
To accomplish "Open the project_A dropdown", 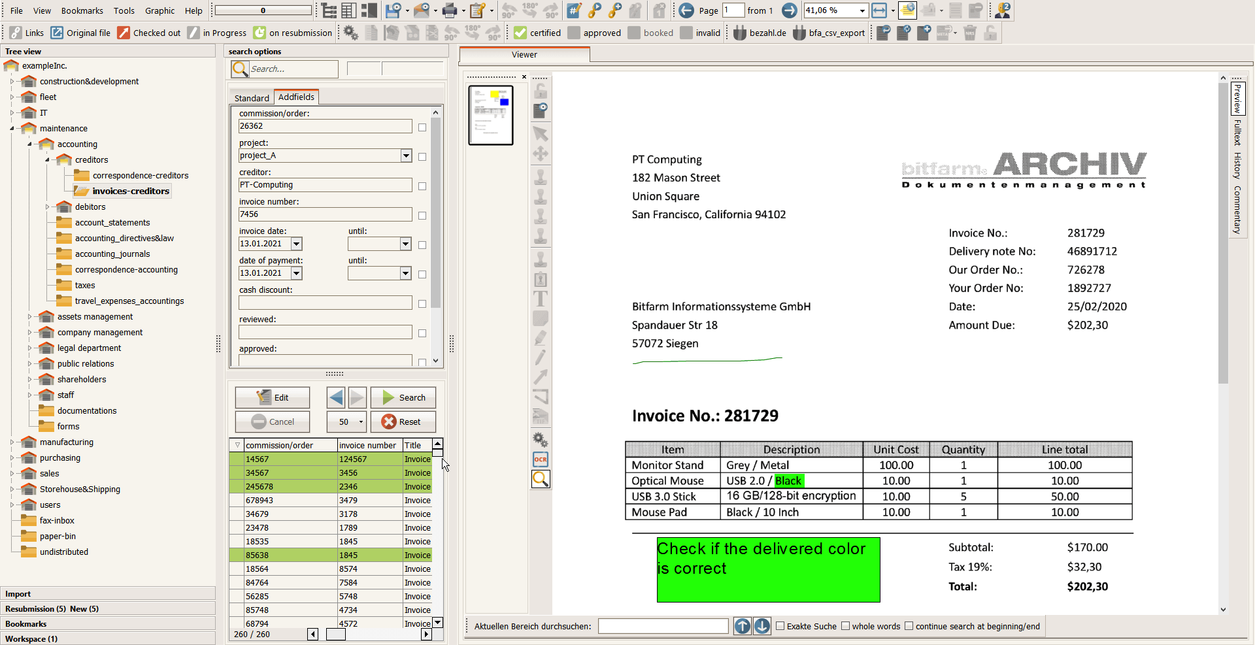I will [x=407, y=156].
